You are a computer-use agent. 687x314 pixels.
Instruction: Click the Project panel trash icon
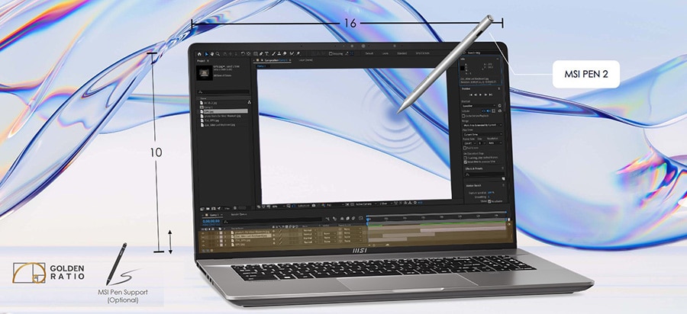[x=235, y=208]
